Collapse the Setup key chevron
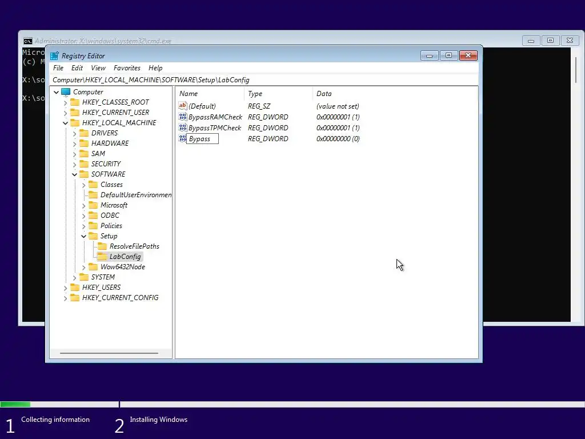The height and width of the screenshot is (439, 585). (83, 236)
